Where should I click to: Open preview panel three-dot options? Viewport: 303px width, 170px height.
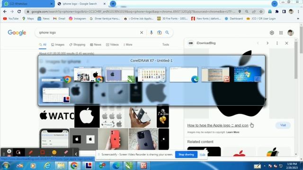[277, 43]
